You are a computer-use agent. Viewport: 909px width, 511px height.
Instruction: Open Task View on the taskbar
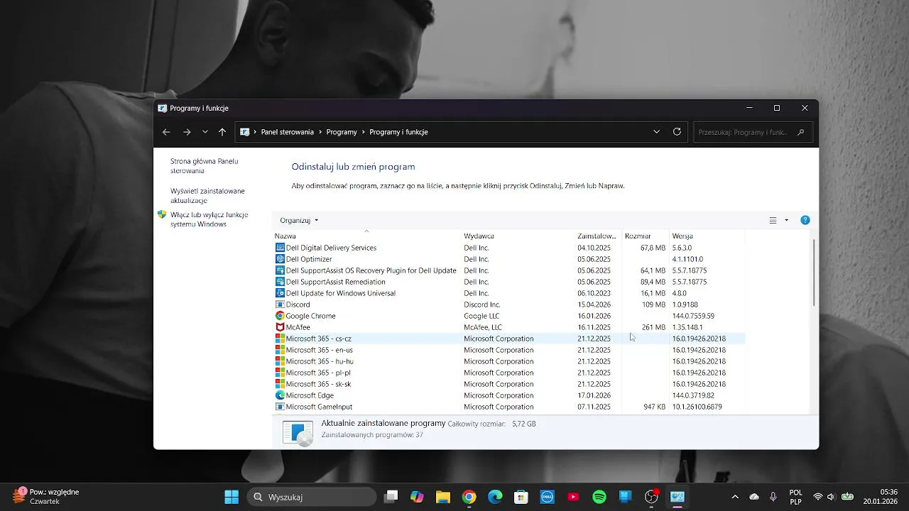[x=391, y=497]
